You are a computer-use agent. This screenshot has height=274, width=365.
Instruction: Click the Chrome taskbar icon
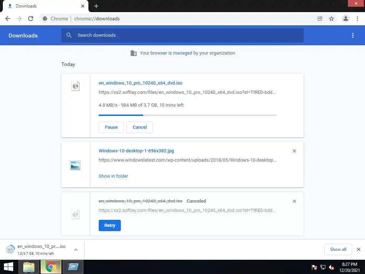51,267
